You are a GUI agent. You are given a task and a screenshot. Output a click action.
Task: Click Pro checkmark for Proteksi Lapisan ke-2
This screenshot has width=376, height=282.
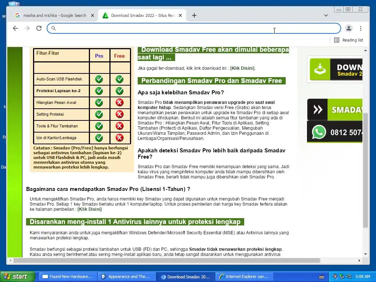[x=99, y=91]
